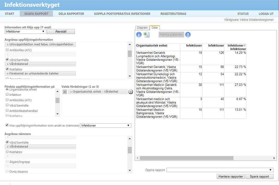The width and height of the screenshot is (279, 185).
Task: Check Vård/Samhälle in the Fördela list
Action: 7,105
